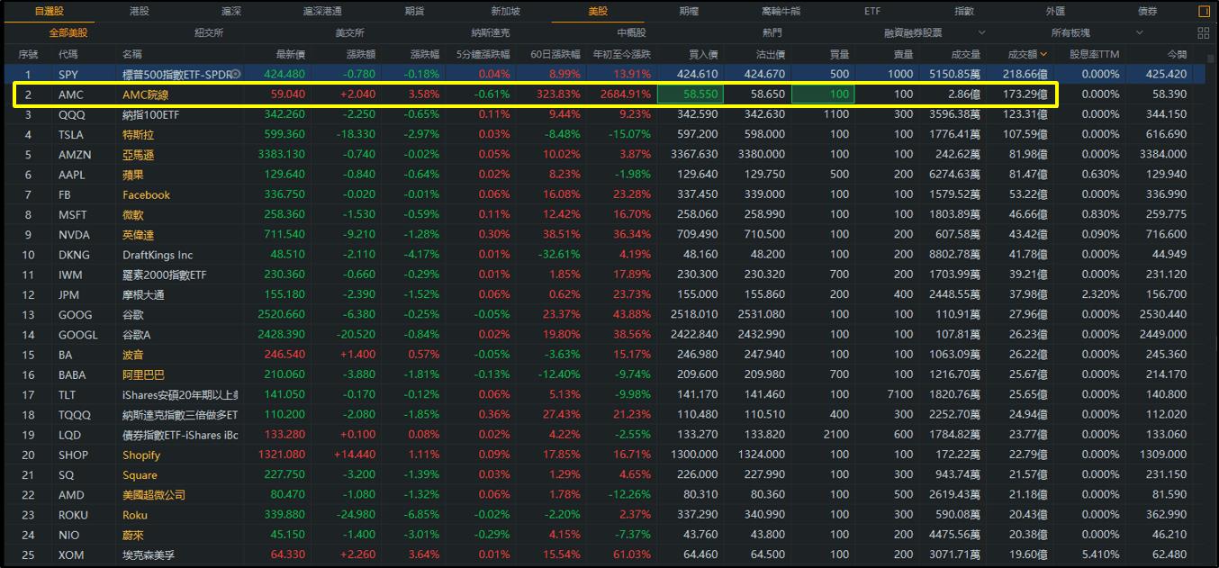Sort by the 沽出價 column header
This screenshot has width=1219, height=568.
[x=770, y=54]
